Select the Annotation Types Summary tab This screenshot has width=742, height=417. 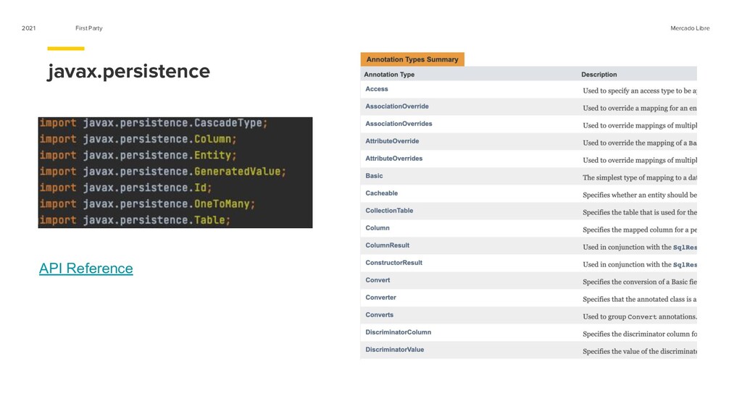point(412,59)
